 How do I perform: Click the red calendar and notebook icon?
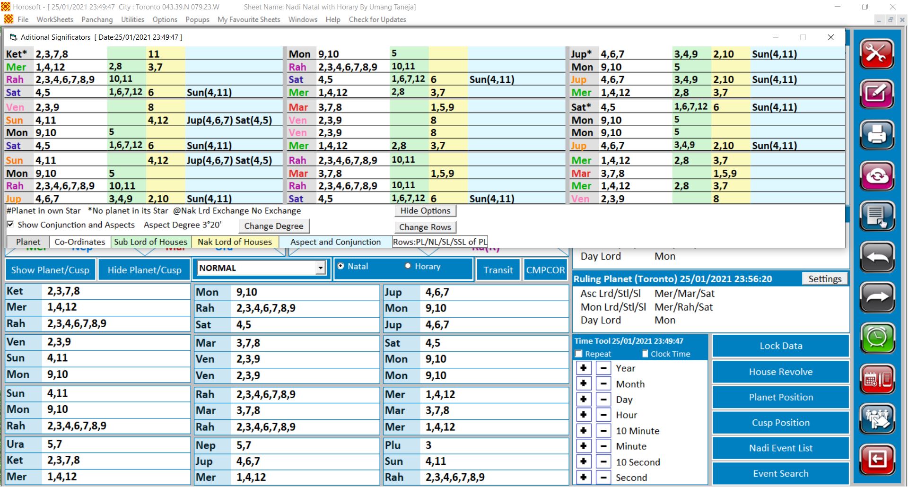click(x=877, y=379)
